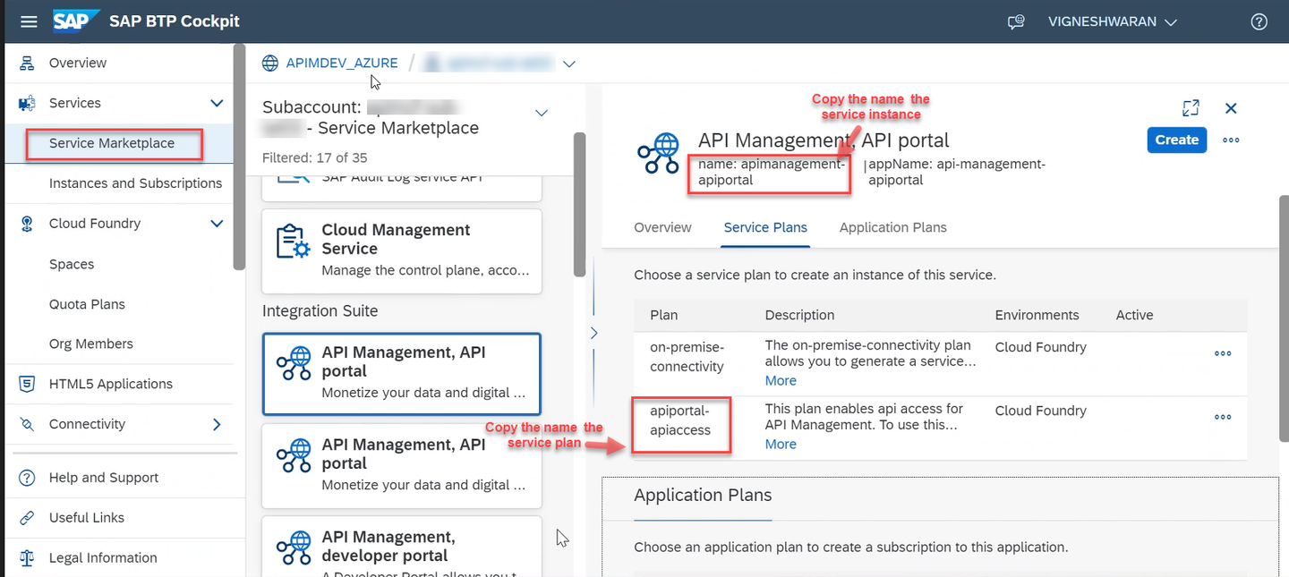Click the on-premise-connectivity plan name

click(x=687, y=356)
